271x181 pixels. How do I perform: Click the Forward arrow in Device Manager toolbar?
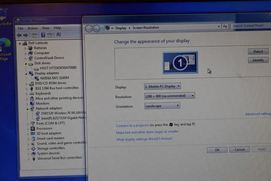coord(26,35)
